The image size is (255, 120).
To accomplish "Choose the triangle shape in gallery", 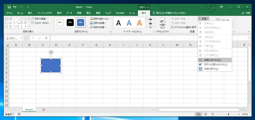I will [x=11, y=23].
